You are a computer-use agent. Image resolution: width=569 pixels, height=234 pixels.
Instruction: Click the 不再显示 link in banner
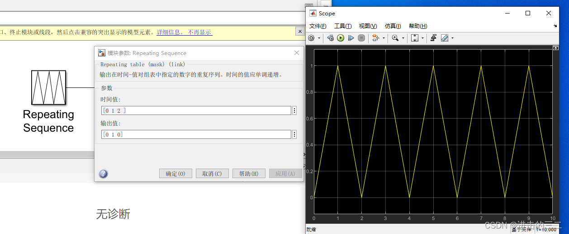point(200,32)
